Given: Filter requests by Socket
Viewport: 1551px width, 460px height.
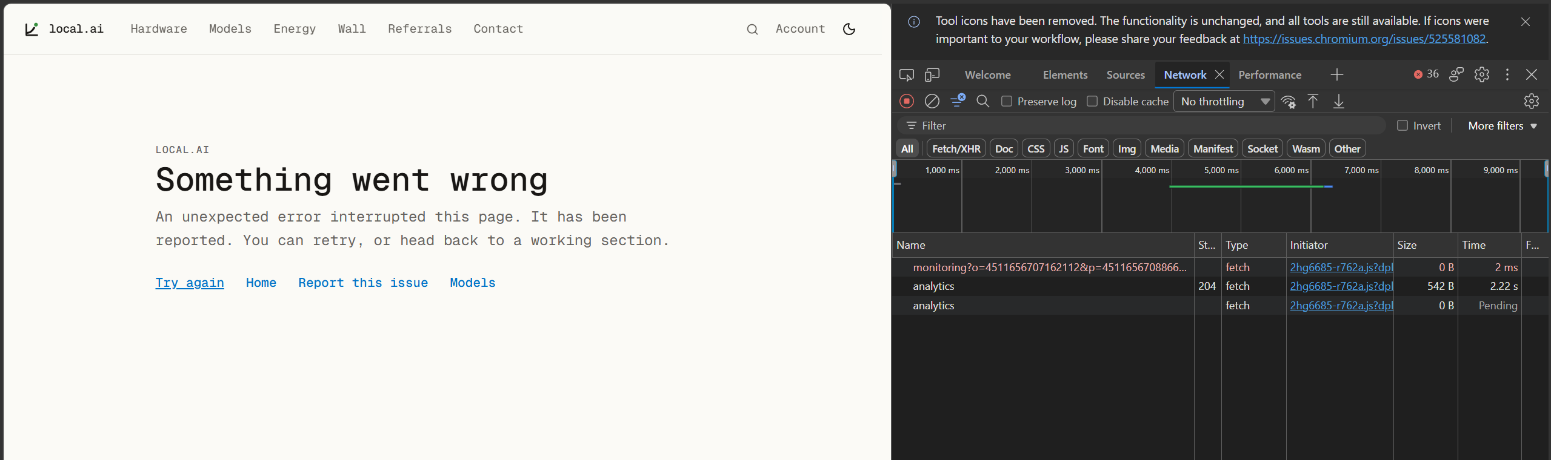Looking at the screenshot, I should coord(1262,149).
